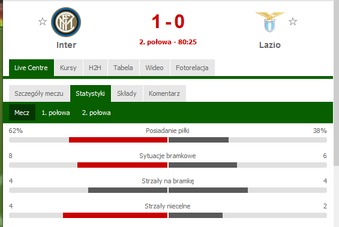View the Składy lineups tab
This screenshot has height=227, width=339.
coord(127,93)
